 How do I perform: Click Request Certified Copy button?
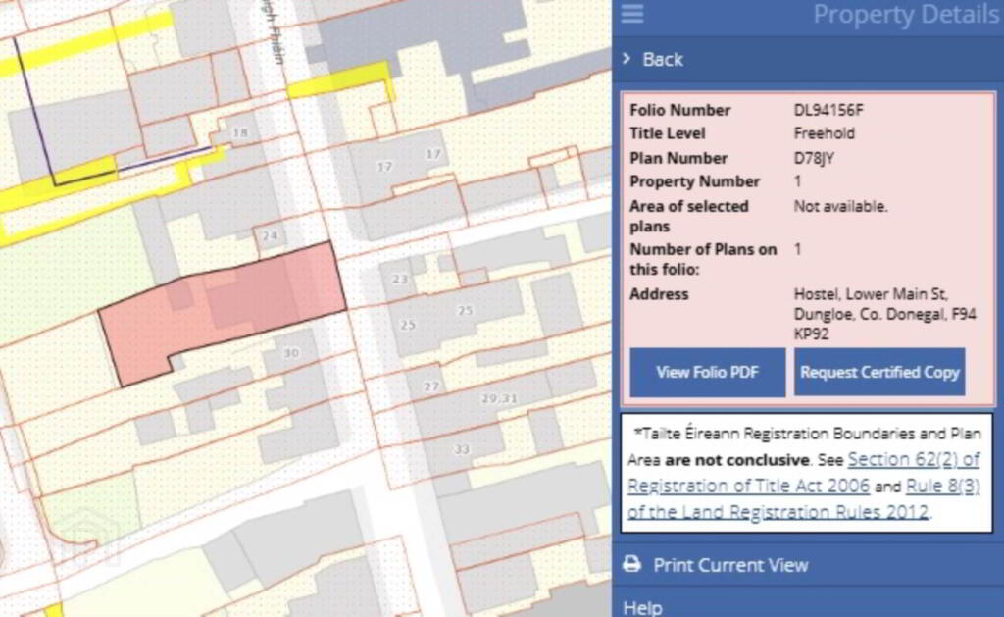(x=879, y=372)
